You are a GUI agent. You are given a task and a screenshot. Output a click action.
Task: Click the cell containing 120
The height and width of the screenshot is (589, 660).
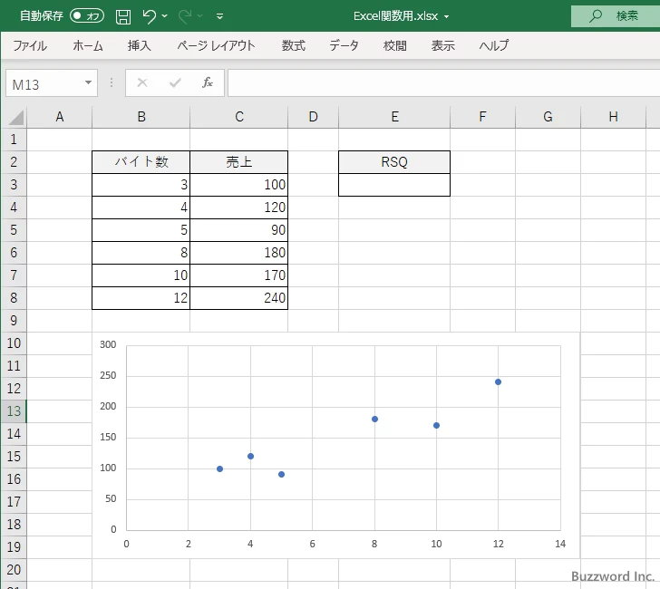pyautogui.click(x=239, y=208)
